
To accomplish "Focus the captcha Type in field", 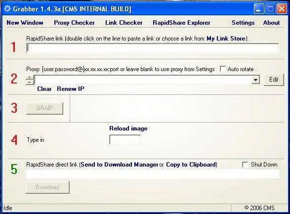I will pyautogui.click(x=125, y=139).
